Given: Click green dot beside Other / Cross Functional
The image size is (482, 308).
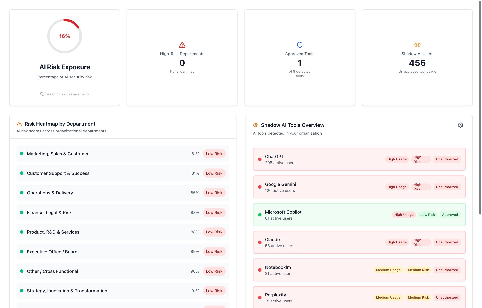Looking at the screenshot, I should pyautogui.click(x=22, y=271).
